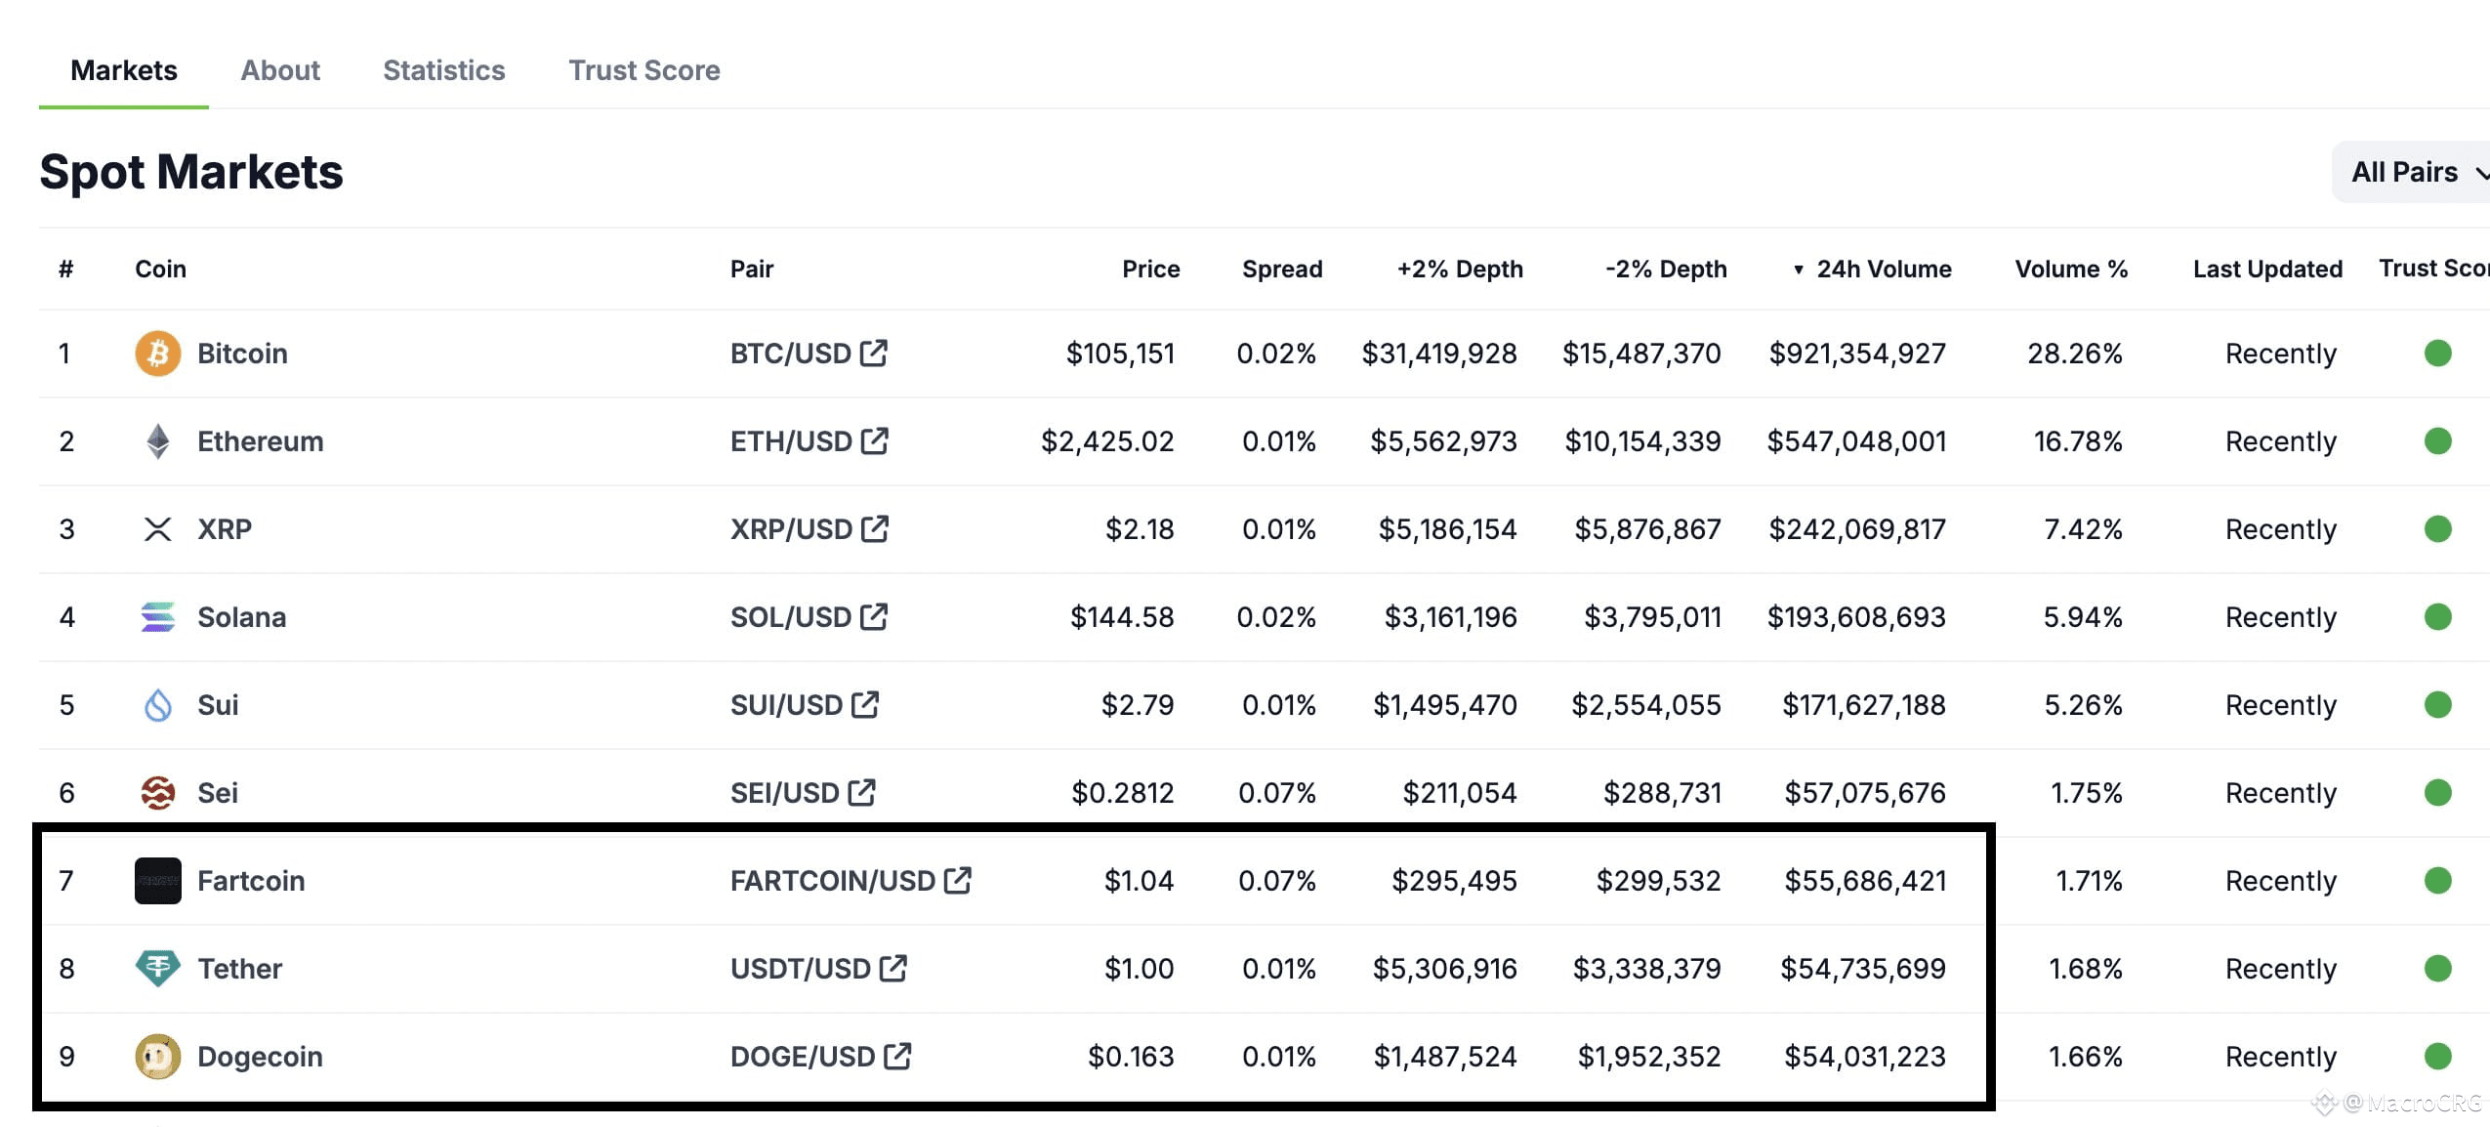Click the Solana logo icon
Viewport: 2490px width, 1127px height.
point(157,617)
